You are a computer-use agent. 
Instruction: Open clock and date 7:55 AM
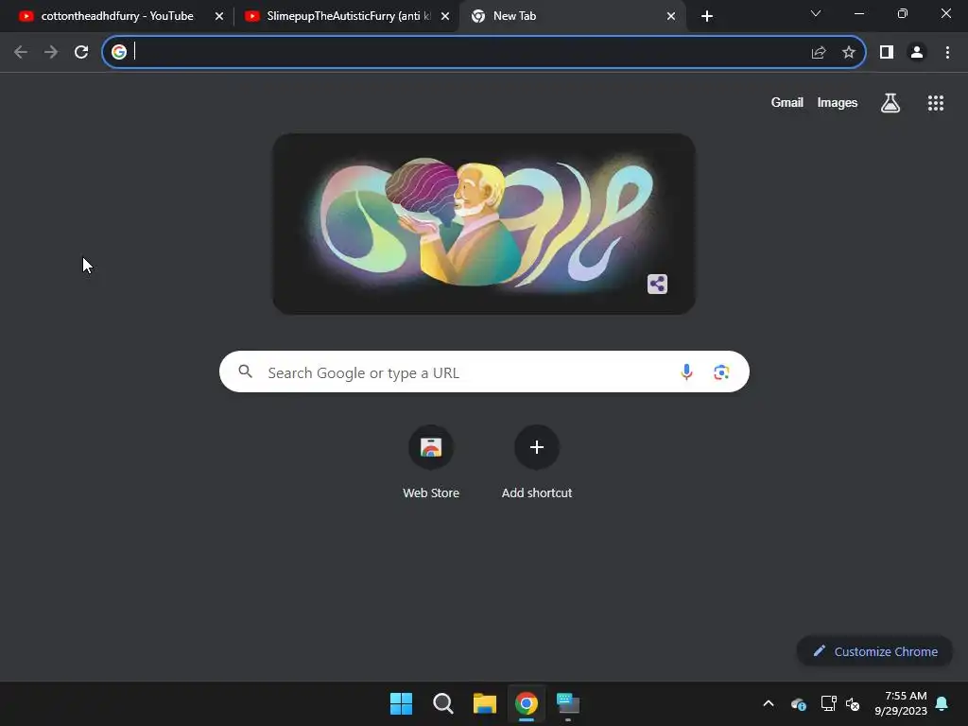(901, 703)
